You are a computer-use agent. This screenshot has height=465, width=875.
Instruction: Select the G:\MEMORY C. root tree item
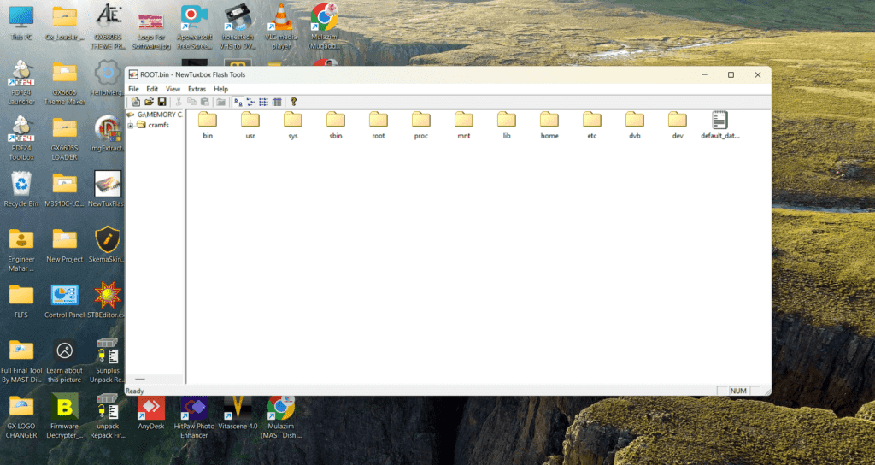[159, 114]
